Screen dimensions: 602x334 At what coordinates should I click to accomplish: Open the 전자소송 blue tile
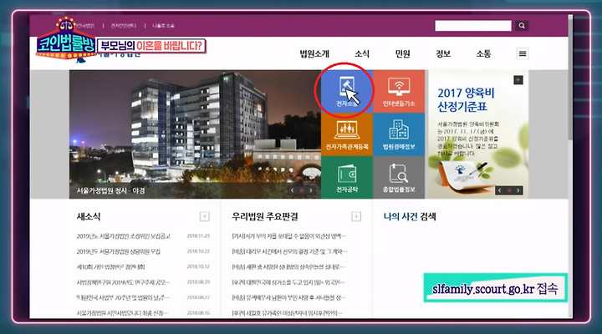[347, 91]
